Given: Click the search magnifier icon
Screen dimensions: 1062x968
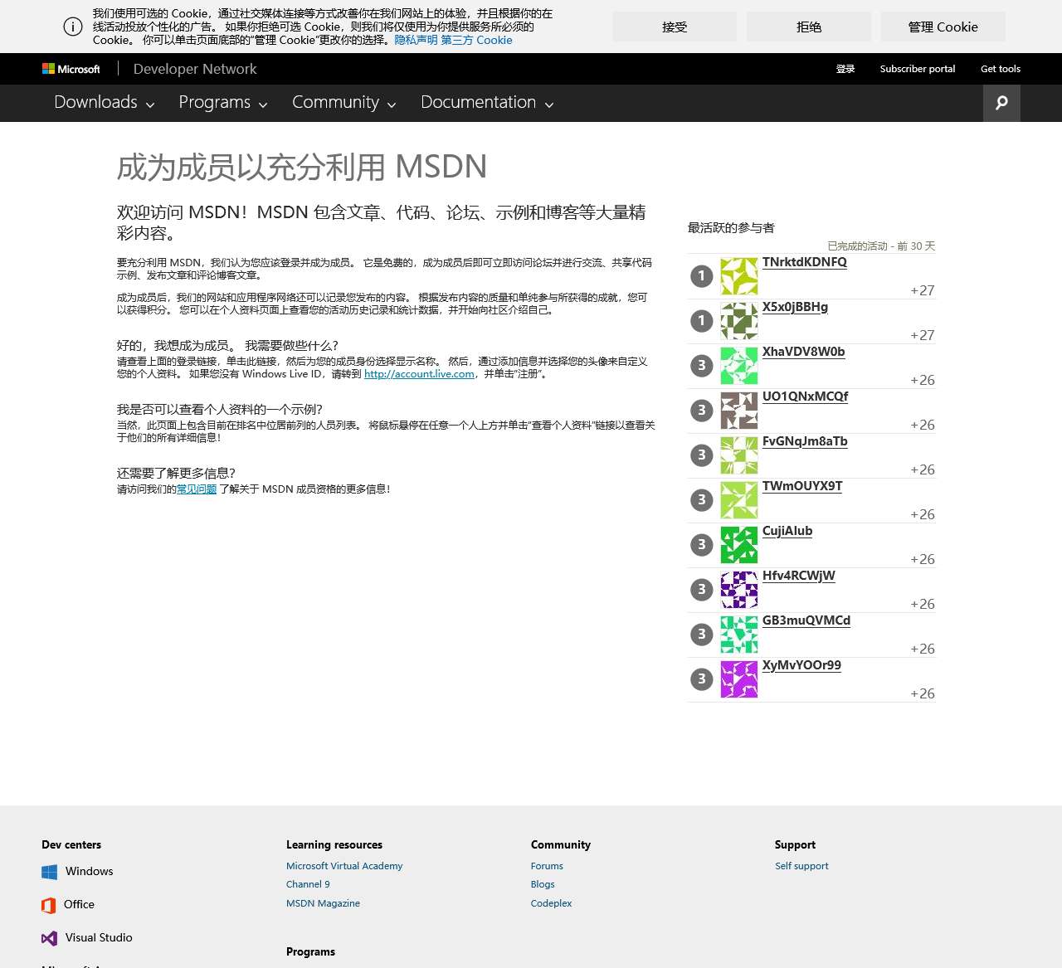Looking at the screenshot, I should tap(1001, 103).
